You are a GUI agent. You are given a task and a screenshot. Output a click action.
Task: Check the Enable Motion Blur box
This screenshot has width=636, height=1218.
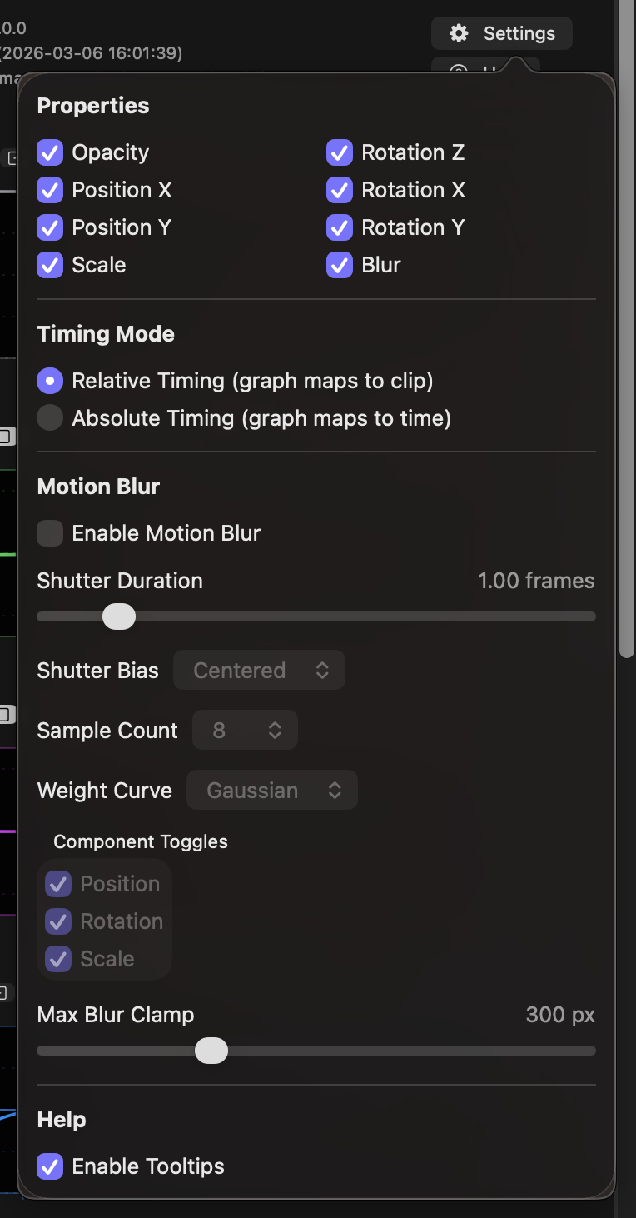tap(50, 533)
